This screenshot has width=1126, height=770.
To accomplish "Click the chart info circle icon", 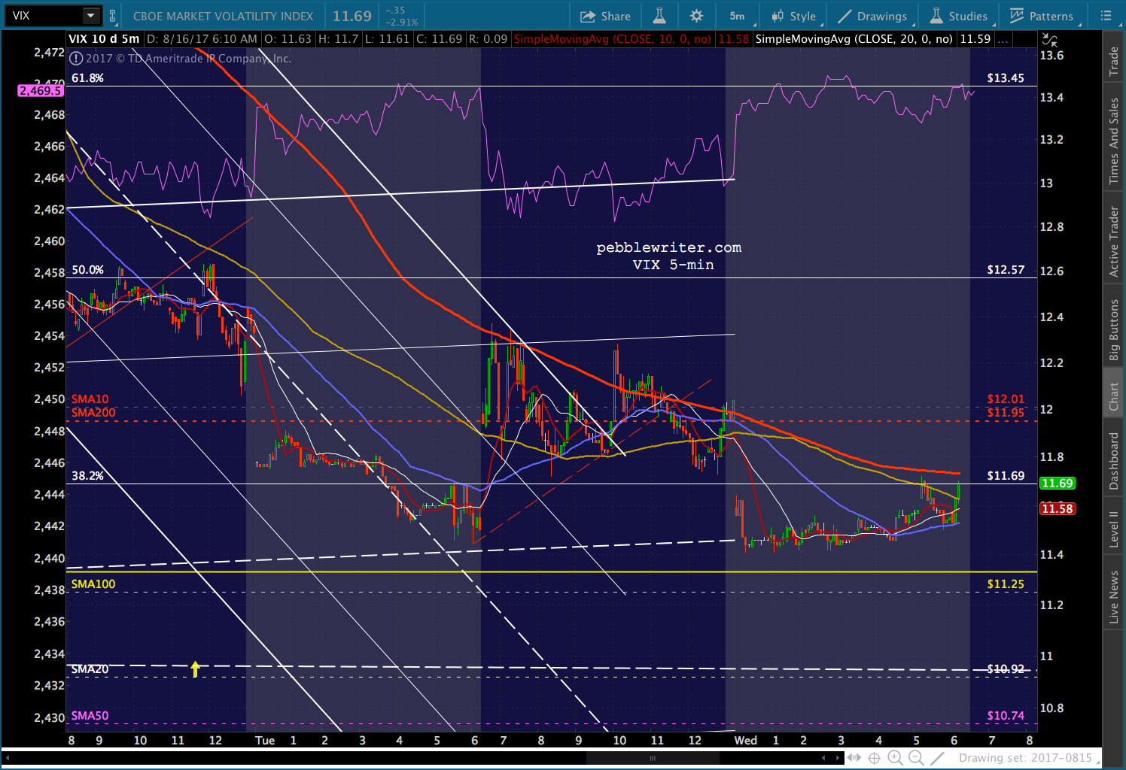I will [76, 58].
